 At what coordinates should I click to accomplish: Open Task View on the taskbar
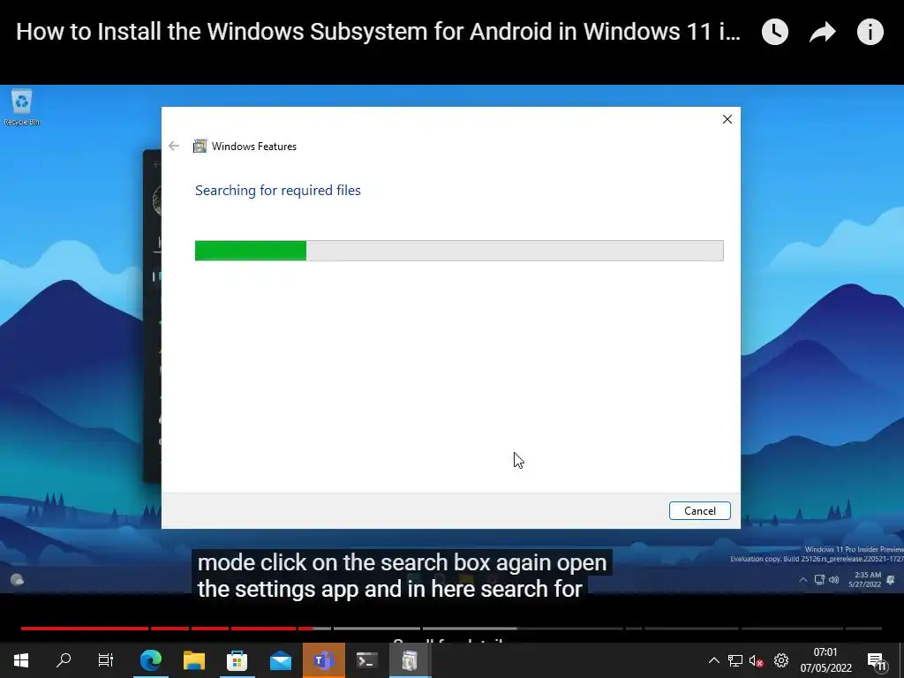pyautogui.click(x=106, y=660)
